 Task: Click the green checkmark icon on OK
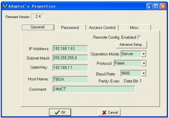click(x=57, y=112)
